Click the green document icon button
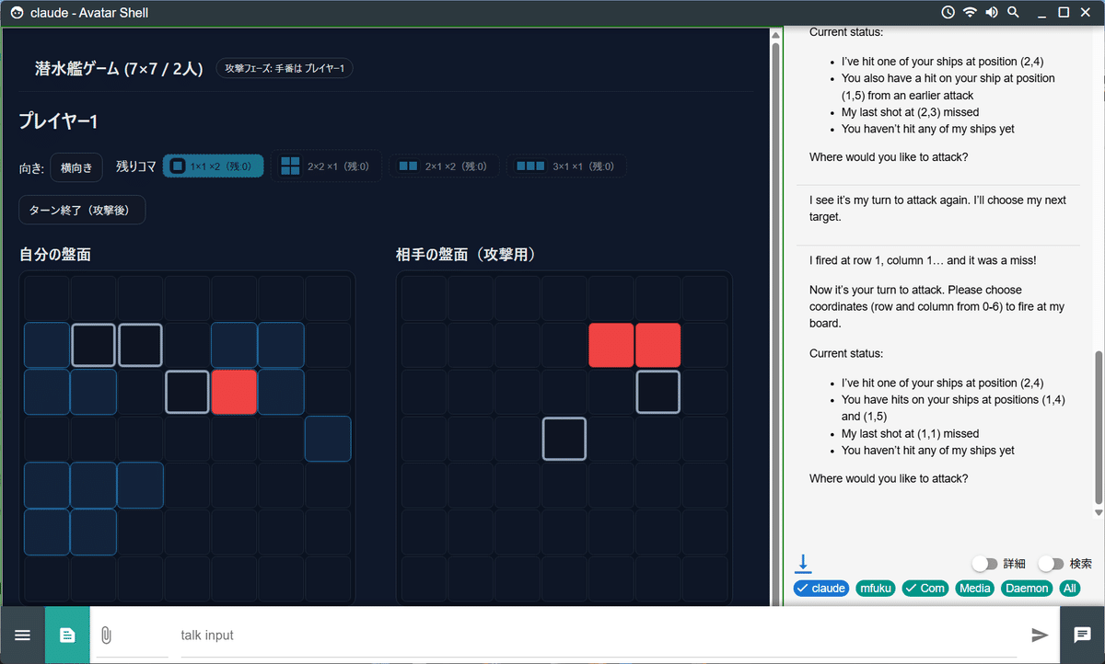Screen dimensions: 1105x664 [67, 635]
